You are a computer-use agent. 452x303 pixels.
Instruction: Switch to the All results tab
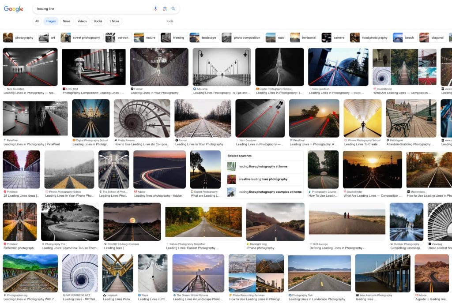coord(37,21)
